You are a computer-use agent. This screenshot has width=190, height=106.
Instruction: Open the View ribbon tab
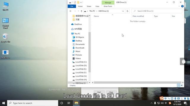[x=97, y=6]
